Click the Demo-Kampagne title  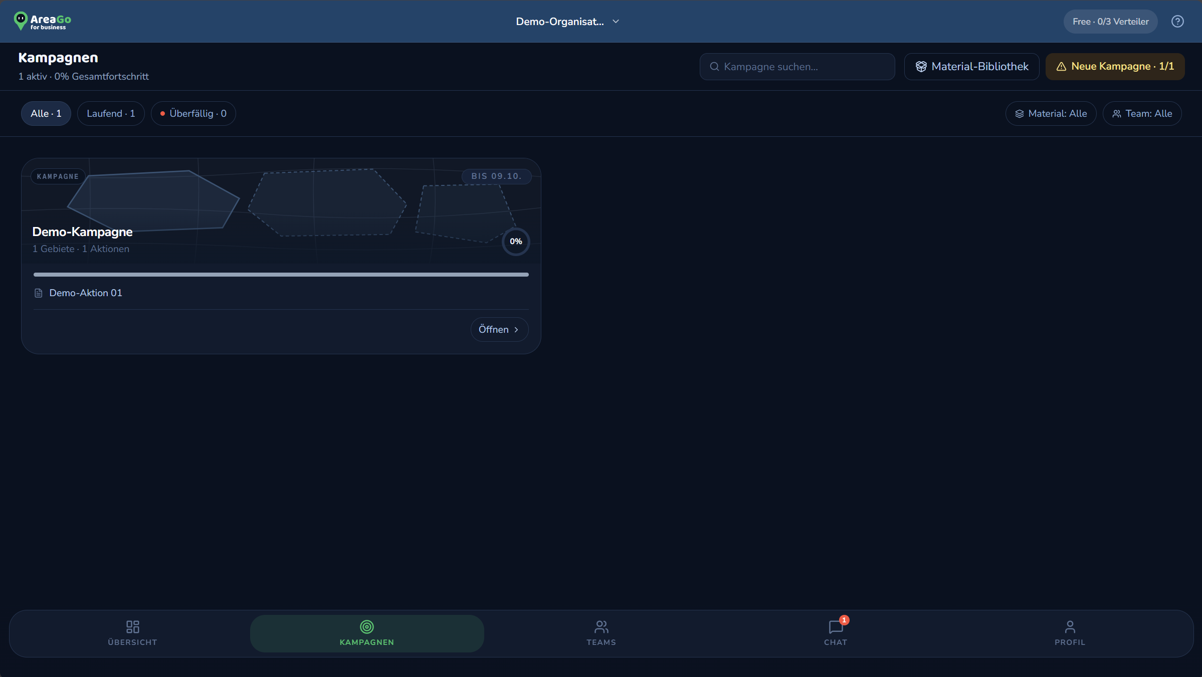[x=82, y=232]
